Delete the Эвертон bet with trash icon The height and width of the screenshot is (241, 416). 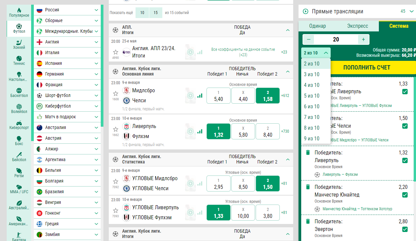(308, 222)
